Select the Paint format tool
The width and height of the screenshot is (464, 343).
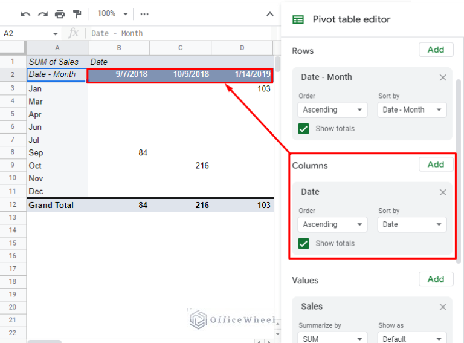(x=77, y=13)
